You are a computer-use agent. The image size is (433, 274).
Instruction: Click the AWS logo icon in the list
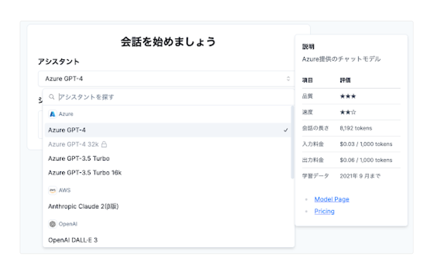pyautogui.click(x=52, y=191)
